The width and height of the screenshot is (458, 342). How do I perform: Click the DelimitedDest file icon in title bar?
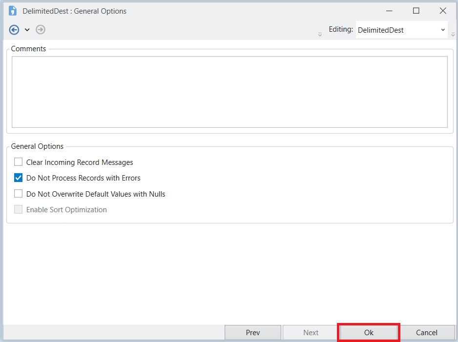[x=13, y=11]
